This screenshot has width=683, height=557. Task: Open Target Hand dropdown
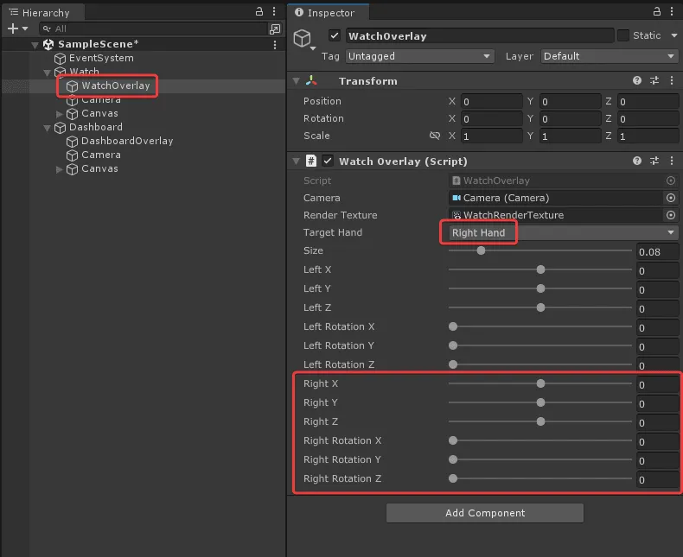(563, 233)
